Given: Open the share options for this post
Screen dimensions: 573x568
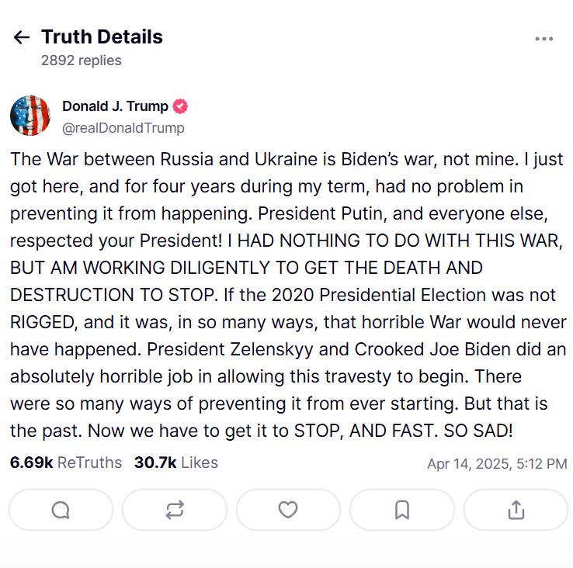Looking at the screenshot, I should tap(516, 510).
